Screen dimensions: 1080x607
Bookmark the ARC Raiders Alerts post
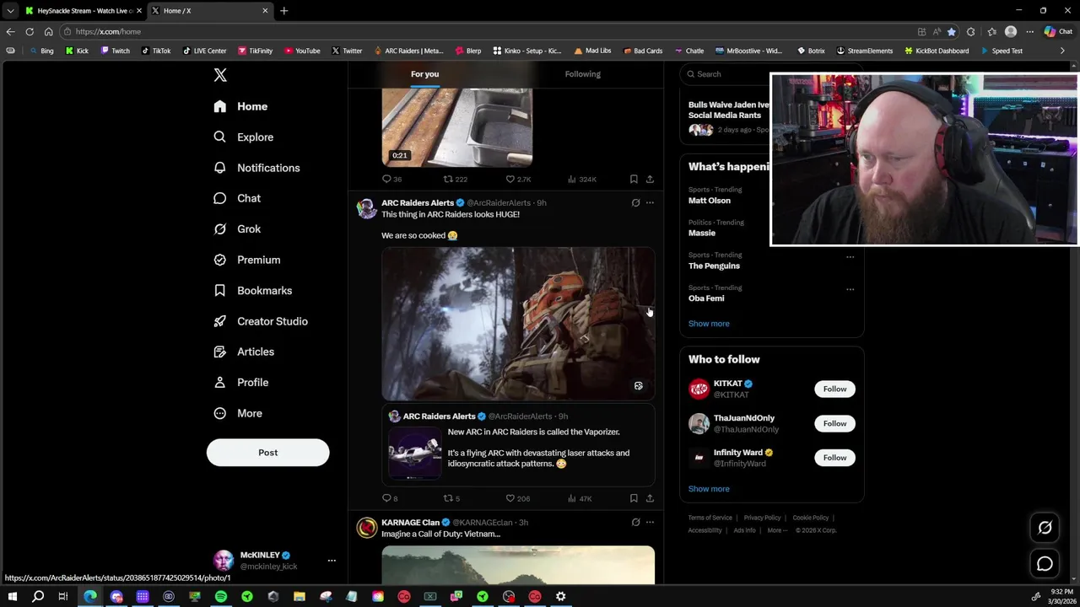tap(634, 498)
